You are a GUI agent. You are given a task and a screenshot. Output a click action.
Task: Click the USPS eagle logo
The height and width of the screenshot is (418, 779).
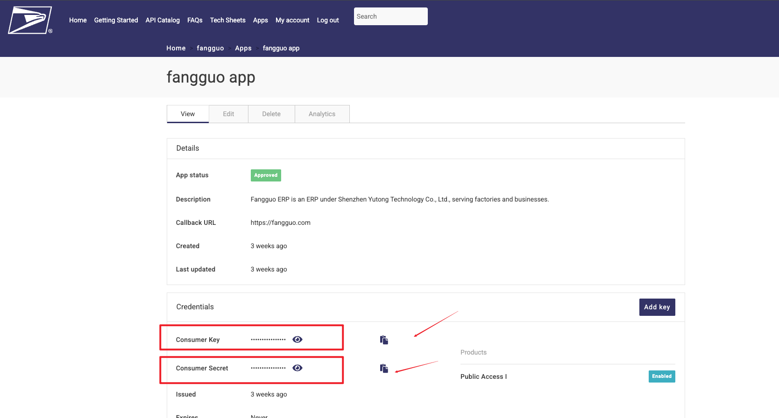[x=30, y=20]
